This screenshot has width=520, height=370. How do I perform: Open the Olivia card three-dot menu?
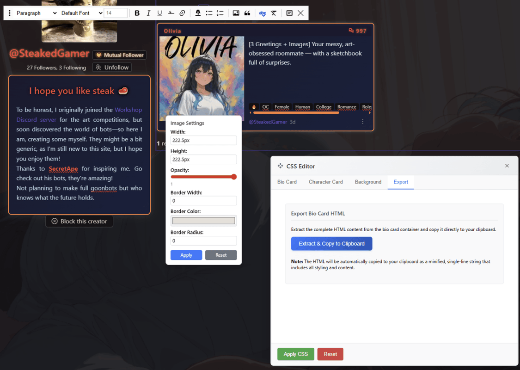tap(362, 122)
